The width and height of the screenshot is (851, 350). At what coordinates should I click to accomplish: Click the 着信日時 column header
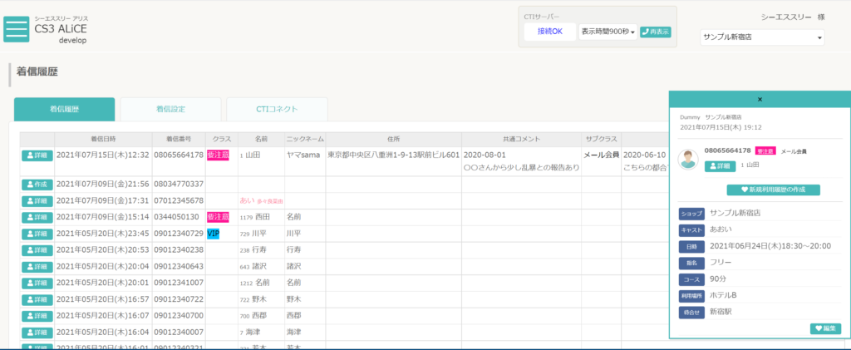click(103, 139)
